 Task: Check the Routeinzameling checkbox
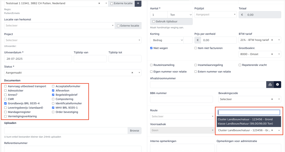151,65
